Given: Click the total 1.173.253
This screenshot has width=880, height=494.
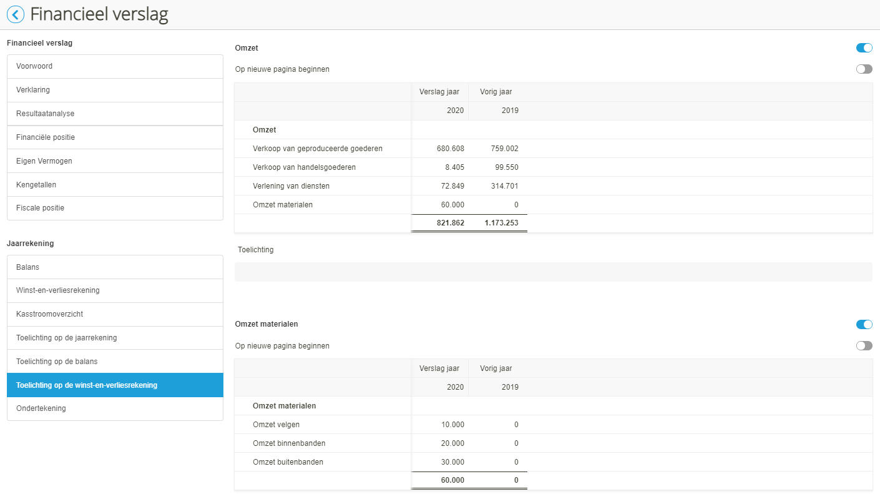Looking at the screenshot, I should 502,223.
